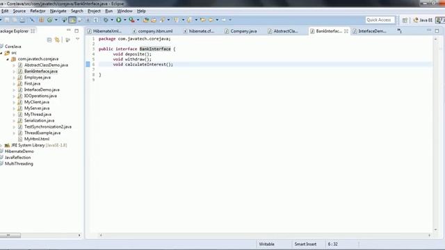Click the MyHtml.html file icon
445x250 pixels.
click(x=20, y=139)
